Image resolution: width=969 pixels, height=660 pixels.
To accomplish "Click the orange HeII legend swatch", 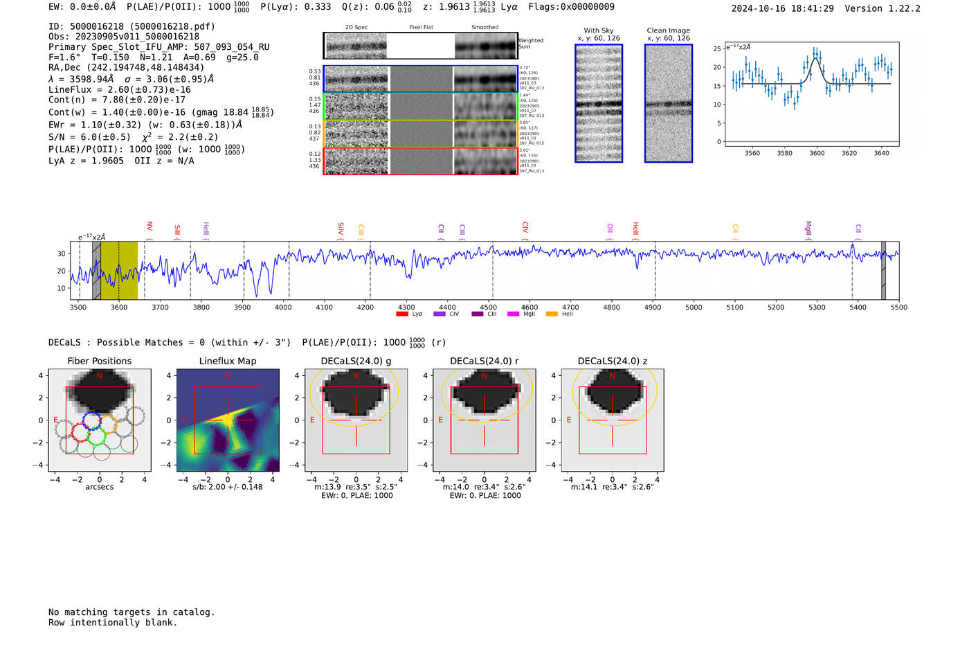I will (x=552, y=314).
